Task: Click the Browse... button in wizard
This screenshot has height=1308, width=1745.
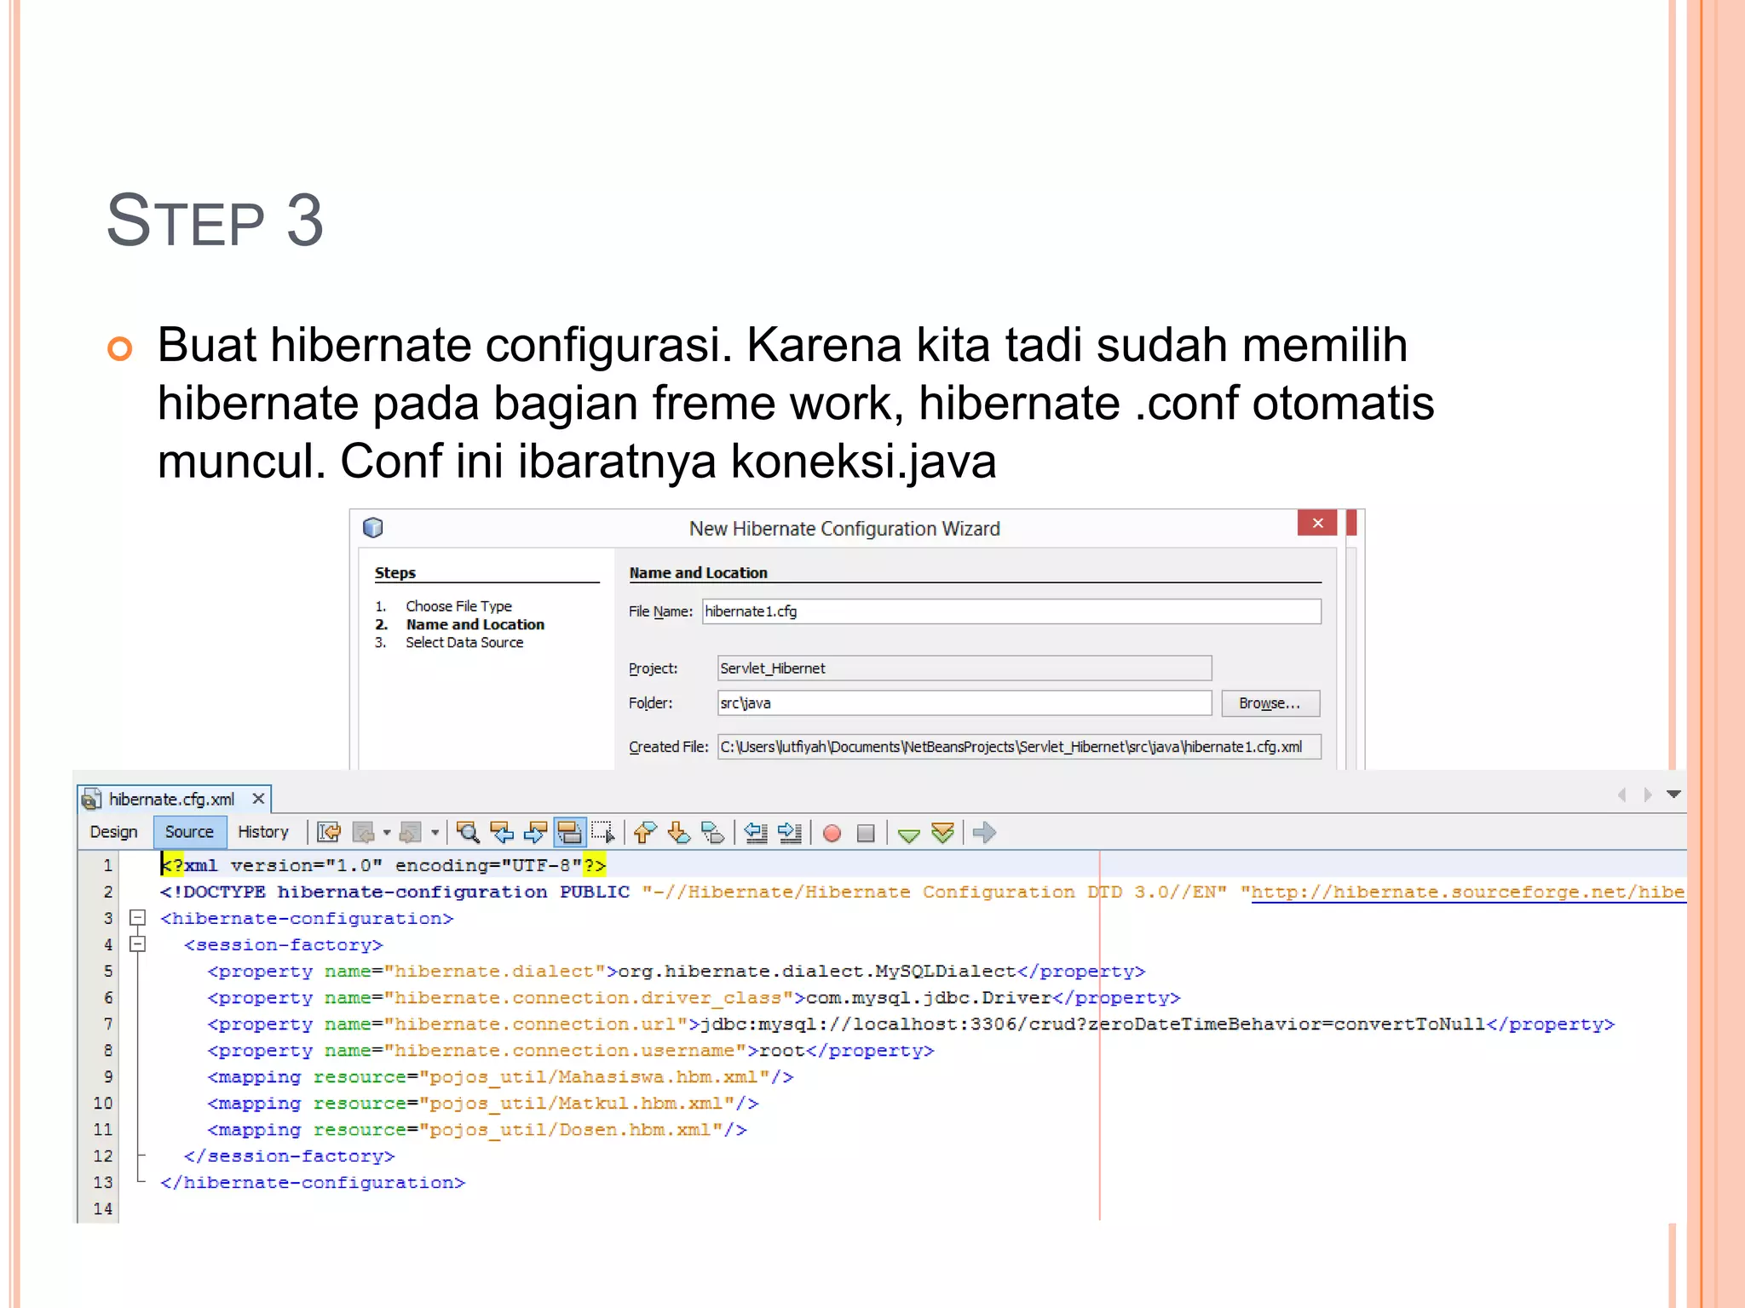Action: pyautogui.click(x=1270, y=703)
